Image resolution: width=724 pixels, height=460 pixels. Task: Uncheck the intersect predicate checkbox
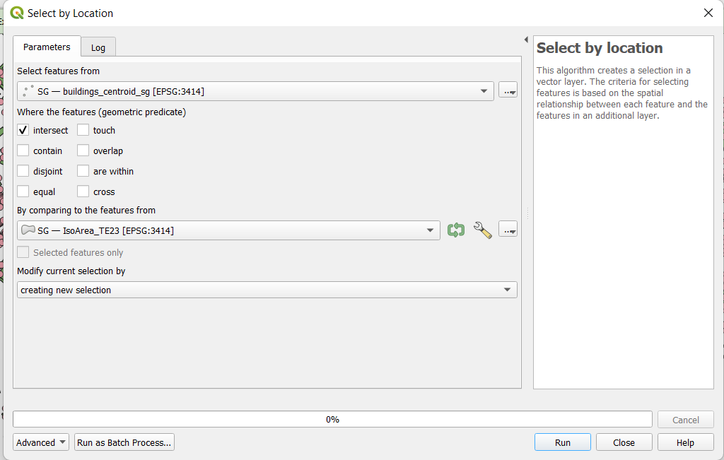point(23,130)
